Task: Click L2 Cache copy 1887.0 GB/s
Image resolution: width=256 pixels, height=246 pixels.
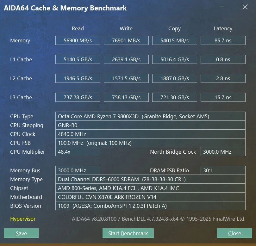Action: 175,78
